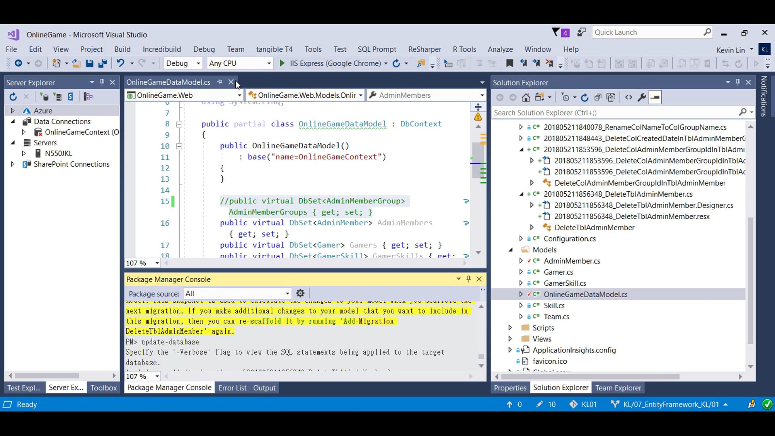
Task: Expand the Models folder in Solution Explorer
Action: 511,250
